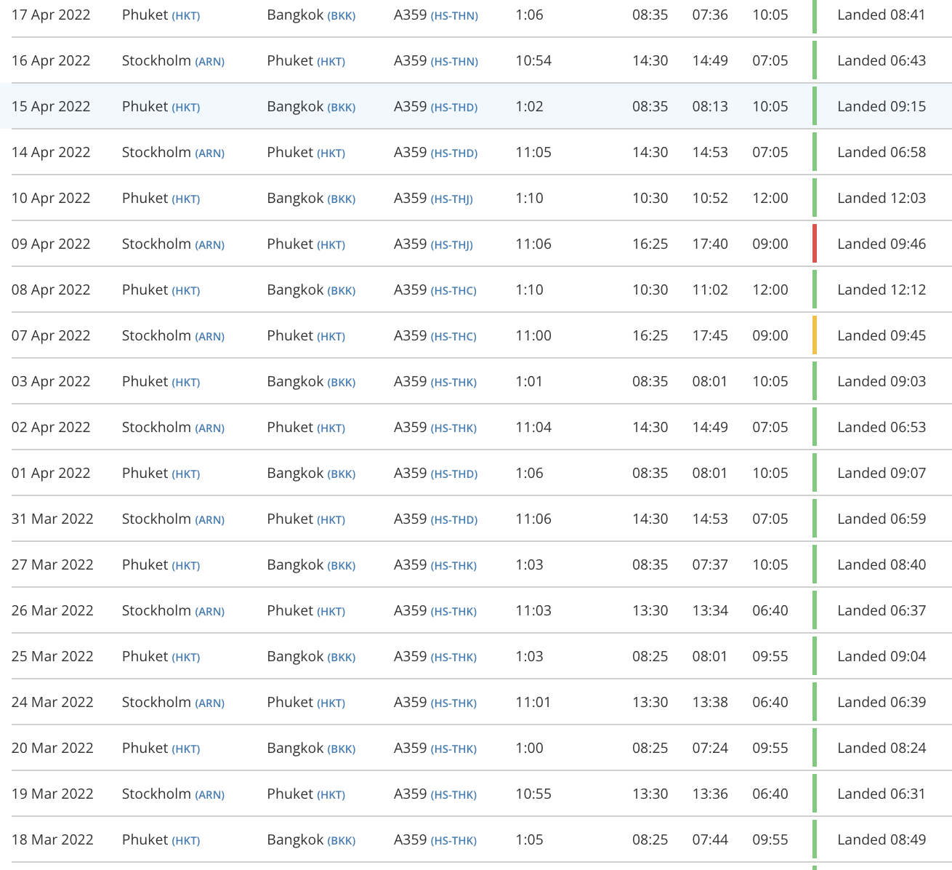
Task: Select the date cell '15 Apr 2022'
Action: (51, 106)
